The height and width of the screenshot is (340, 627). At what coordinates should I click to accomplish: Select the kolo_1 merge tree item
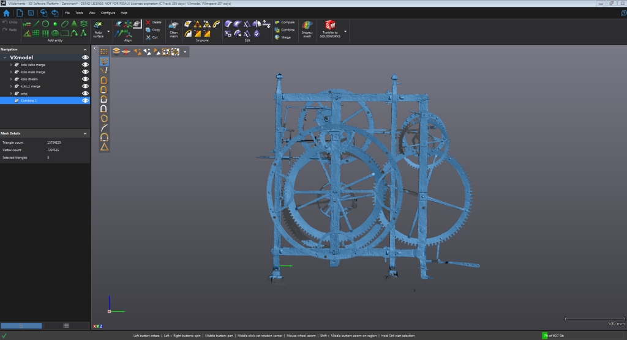(x=31, y=86)
